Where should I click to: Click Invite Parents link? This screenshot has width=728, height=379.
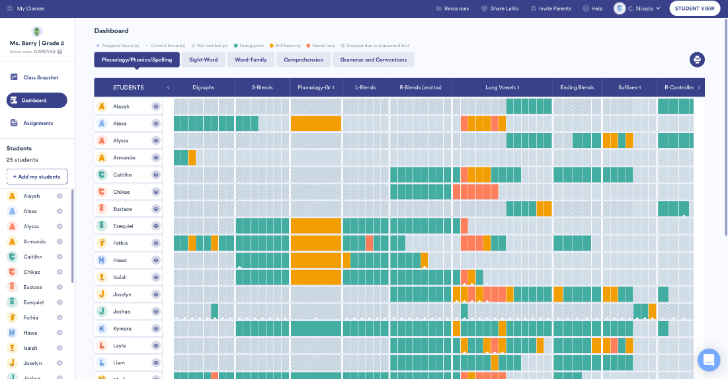(551, 9)
